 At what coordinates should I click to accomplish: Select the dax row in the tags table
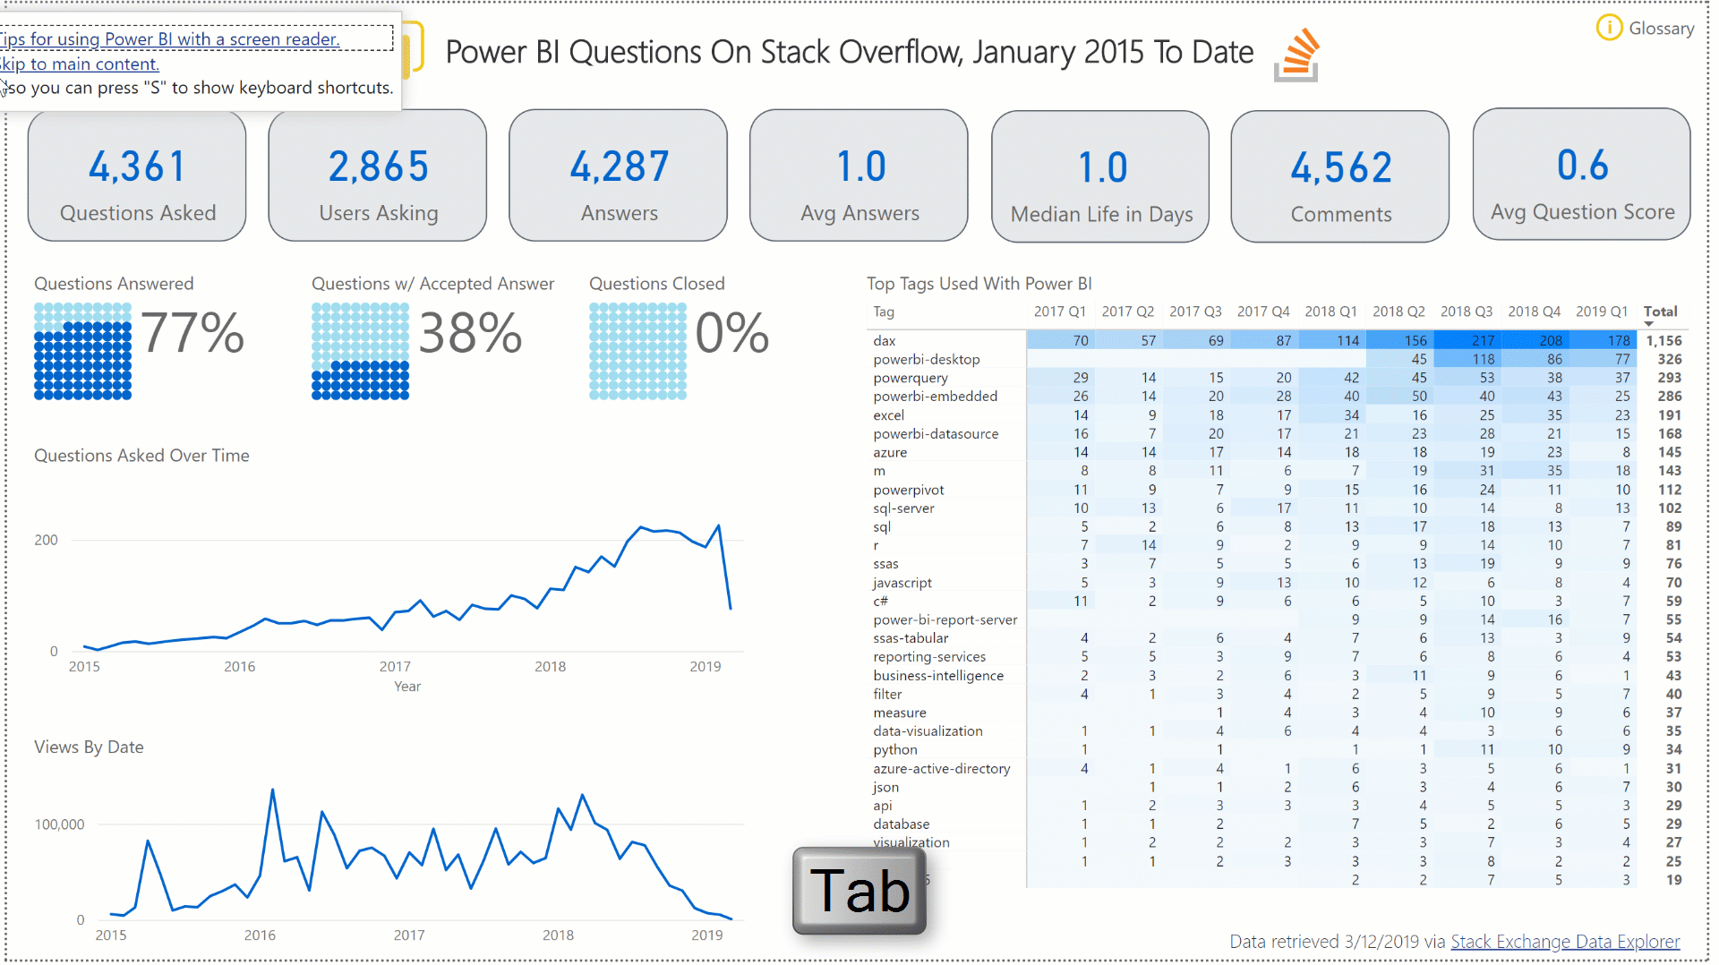(884, 340)
